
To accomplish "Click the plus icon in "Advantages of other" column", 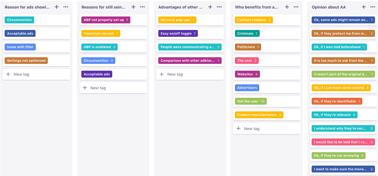I will pyautogui.click(x=210, y=7).
